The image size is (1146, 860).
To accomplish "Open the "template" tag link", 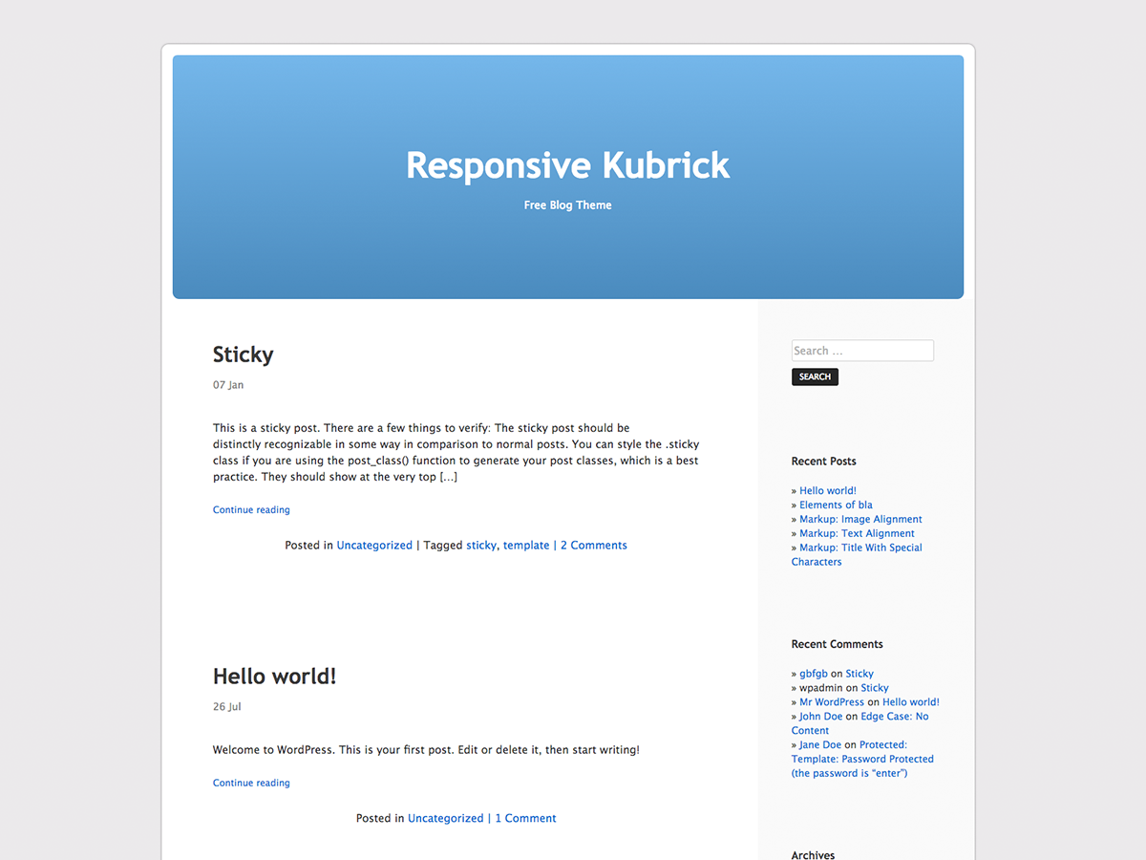I will click(x=526, y=545).
